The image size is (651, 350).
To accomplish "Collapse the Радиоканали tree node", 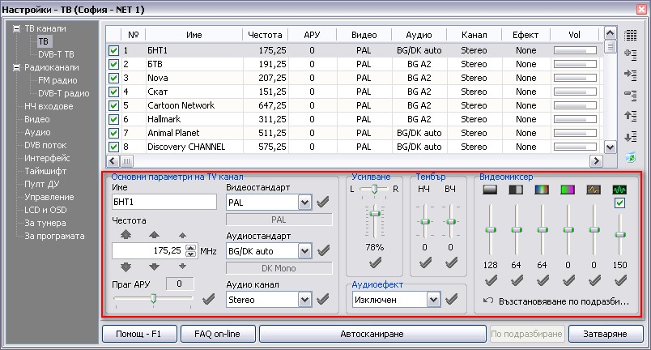I will click(17, 67).
